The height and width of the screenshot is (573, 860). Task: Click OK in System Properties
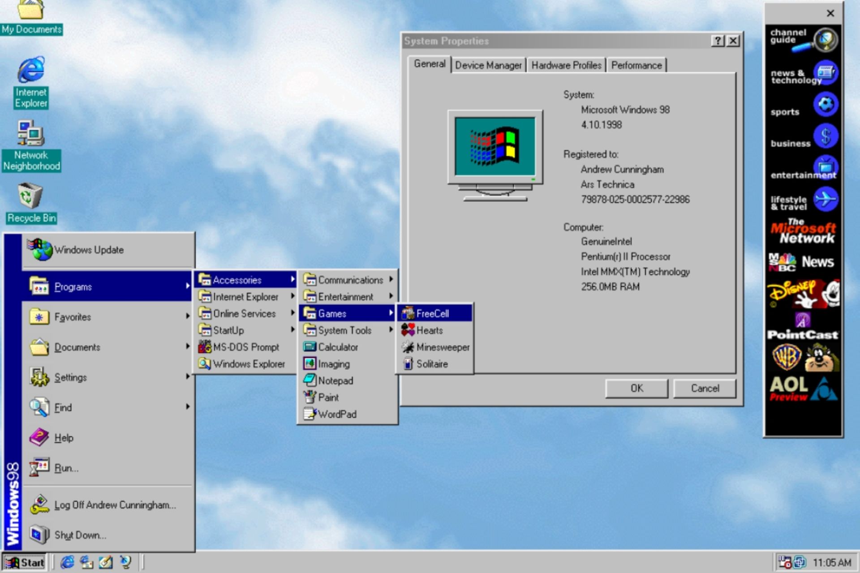pos(636,389)
